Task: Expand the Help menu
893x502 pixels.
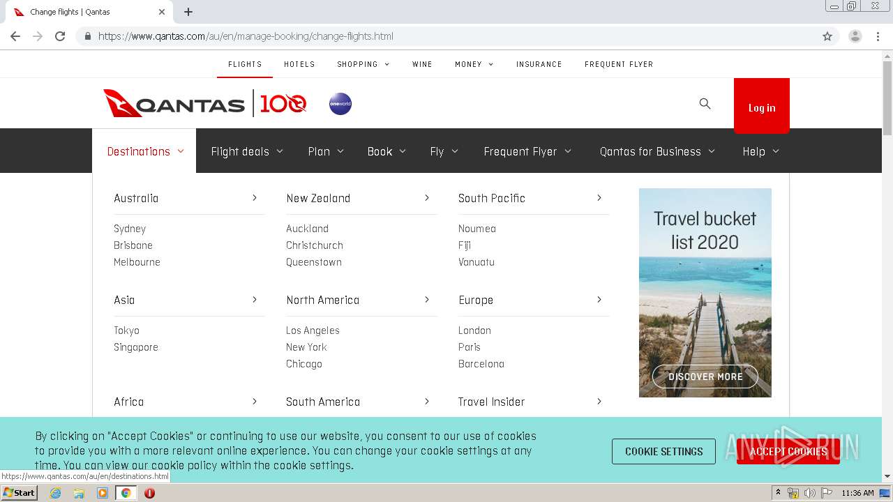Action: pos(760,151)
